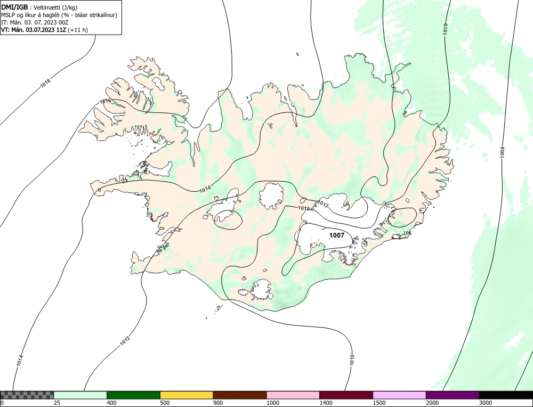Click the '1000' value on the legend scale
The height and width of the screenshot is (407, 533).
[x=272, y=403]
